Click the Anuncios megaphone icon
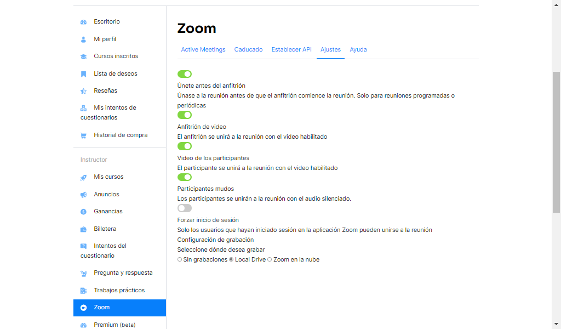 (x=83, y=195)
